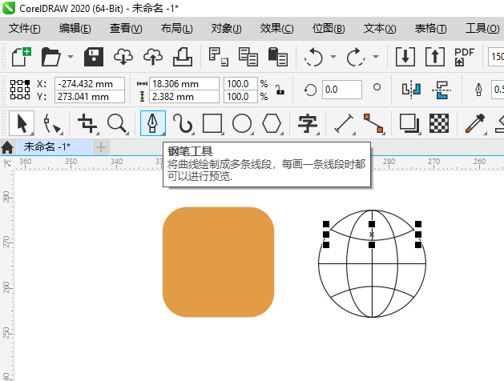The image size is (504, 381).
Task: Click the Import icon
Action: (x=405, y=57)
